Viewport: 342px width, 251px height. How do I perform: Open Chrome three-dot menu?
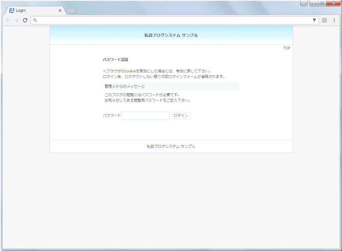[334, 20]
